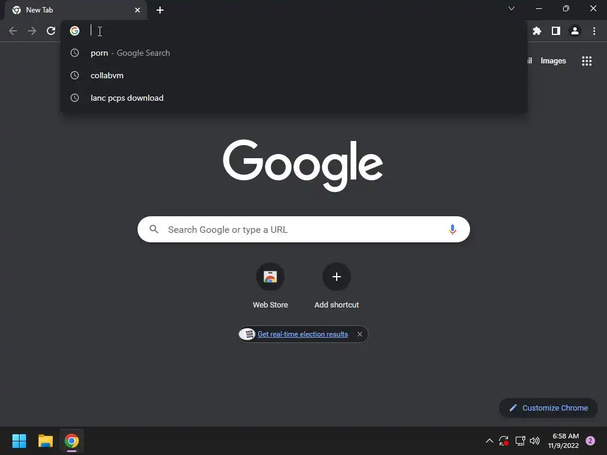Click the Google icon in the address bar
Viewport: 607px width, 455px height.
[75, 31]
